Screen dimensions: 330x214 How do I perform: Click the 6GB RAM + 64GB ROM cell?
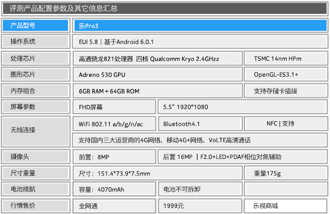point(157,91)
